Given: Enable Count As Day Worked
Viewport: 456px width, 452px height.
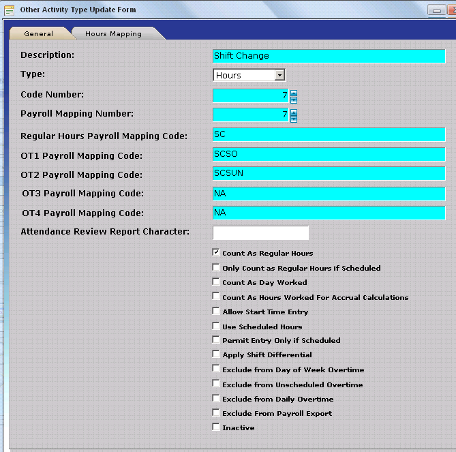Looking at the screenshot, I should click(216, 282).
